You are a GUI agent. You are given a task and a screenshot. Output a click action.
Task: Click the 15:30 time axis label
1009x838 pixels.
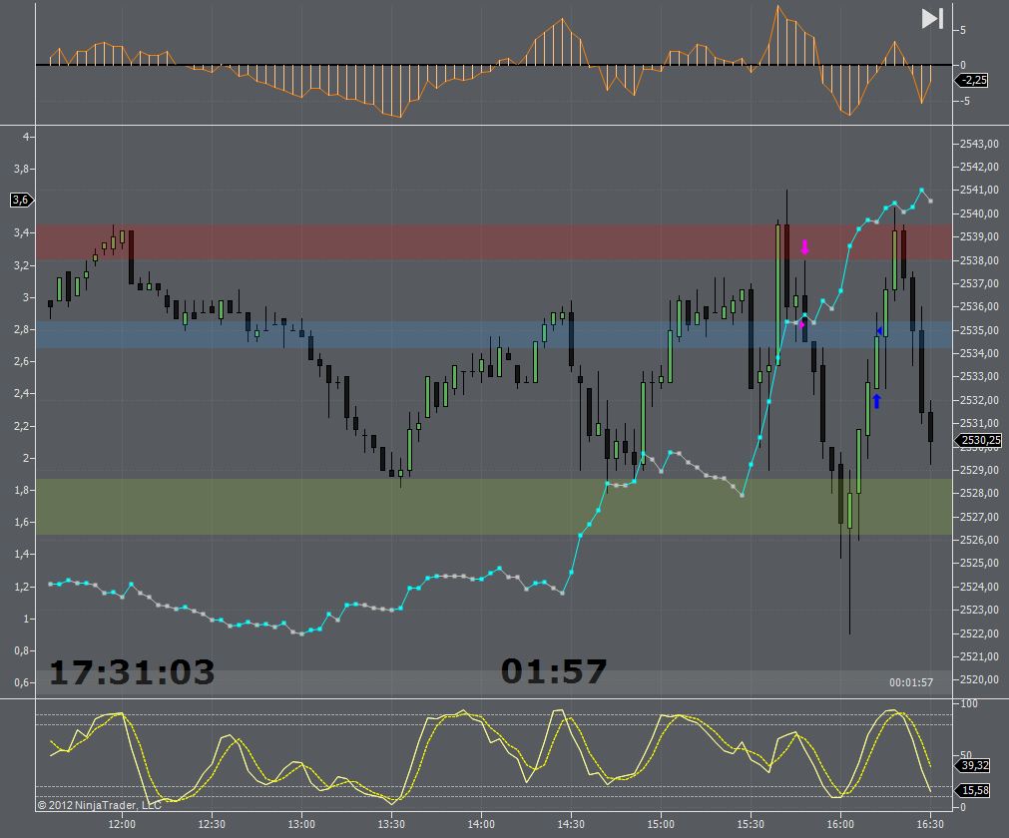(751, 824)
